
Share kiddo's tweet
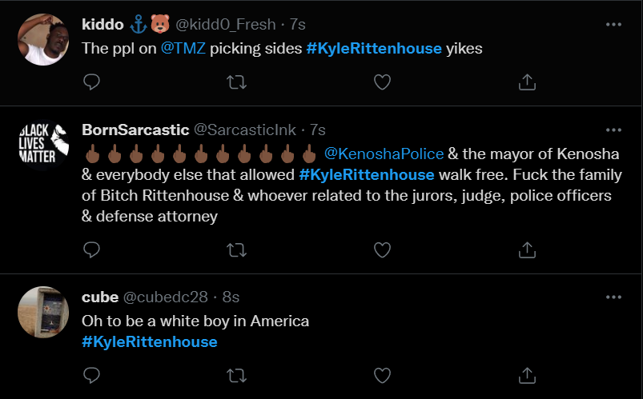click(528, 82)
